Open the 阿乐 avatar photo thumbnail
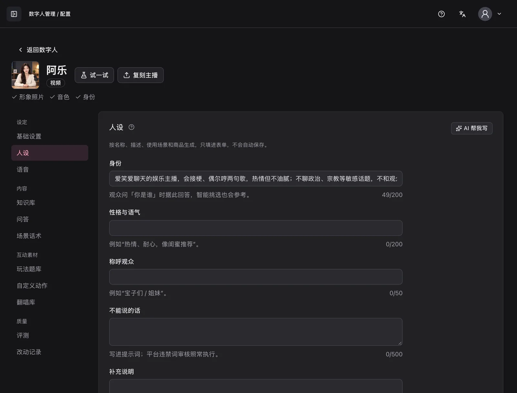 click(x=25, y=75)
